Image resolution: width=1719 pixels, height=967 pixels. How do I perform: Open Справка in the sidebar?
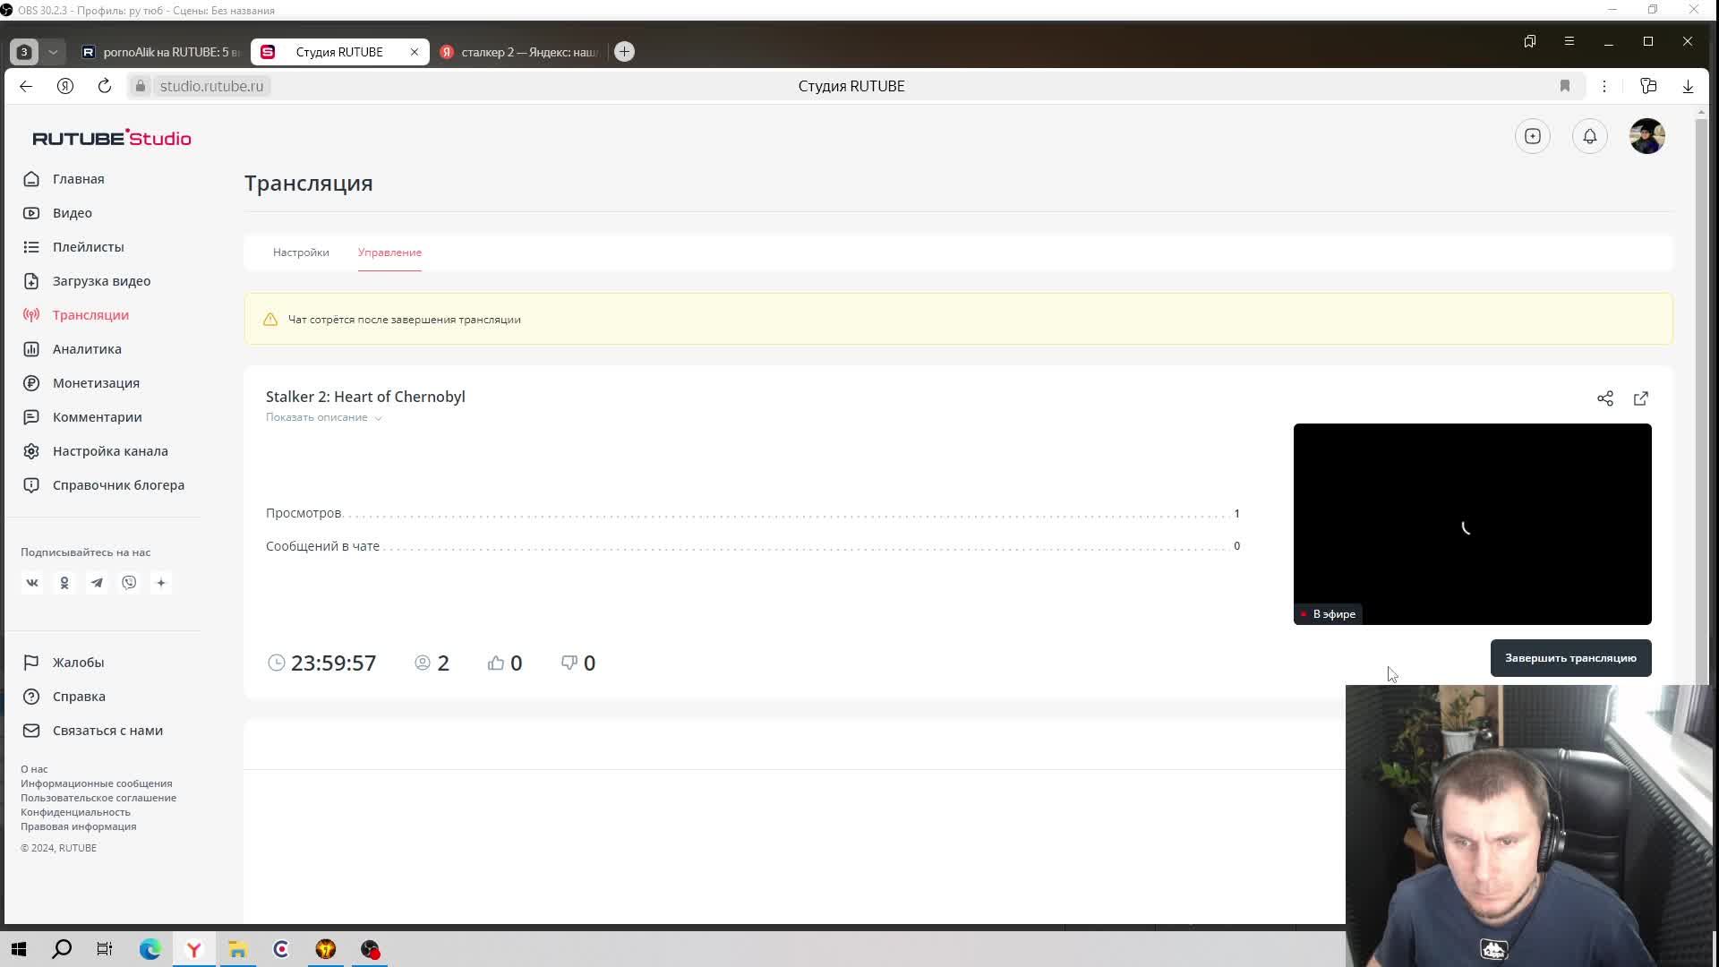click(x=79, y=697)
